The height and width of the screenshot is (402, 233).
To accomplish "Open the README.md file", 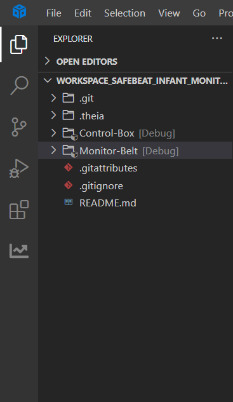I will (x=135, y=203).
